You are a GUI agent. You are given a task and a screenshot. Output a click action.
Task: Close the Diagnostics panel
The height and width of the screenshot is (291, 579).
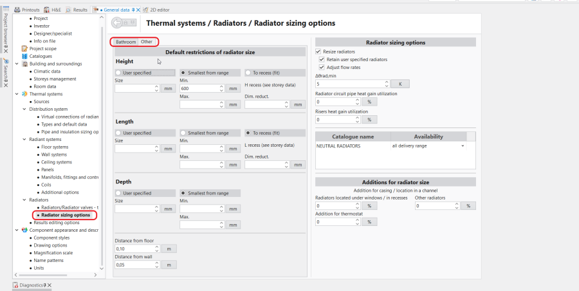pos(49,285)
